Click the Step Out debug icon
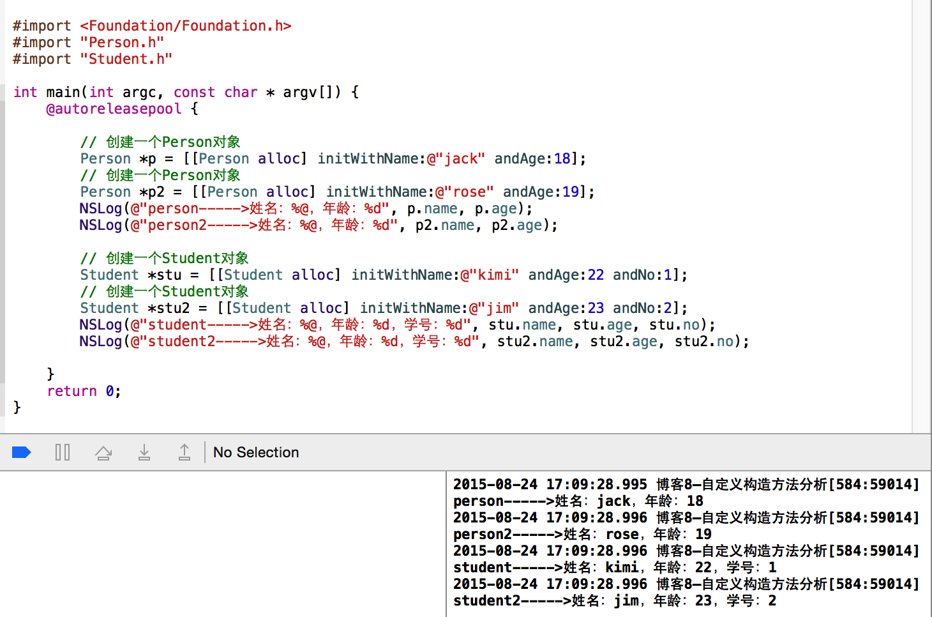Screen dimensions: 932x617 pyautogui.click(x=184, y=453)
